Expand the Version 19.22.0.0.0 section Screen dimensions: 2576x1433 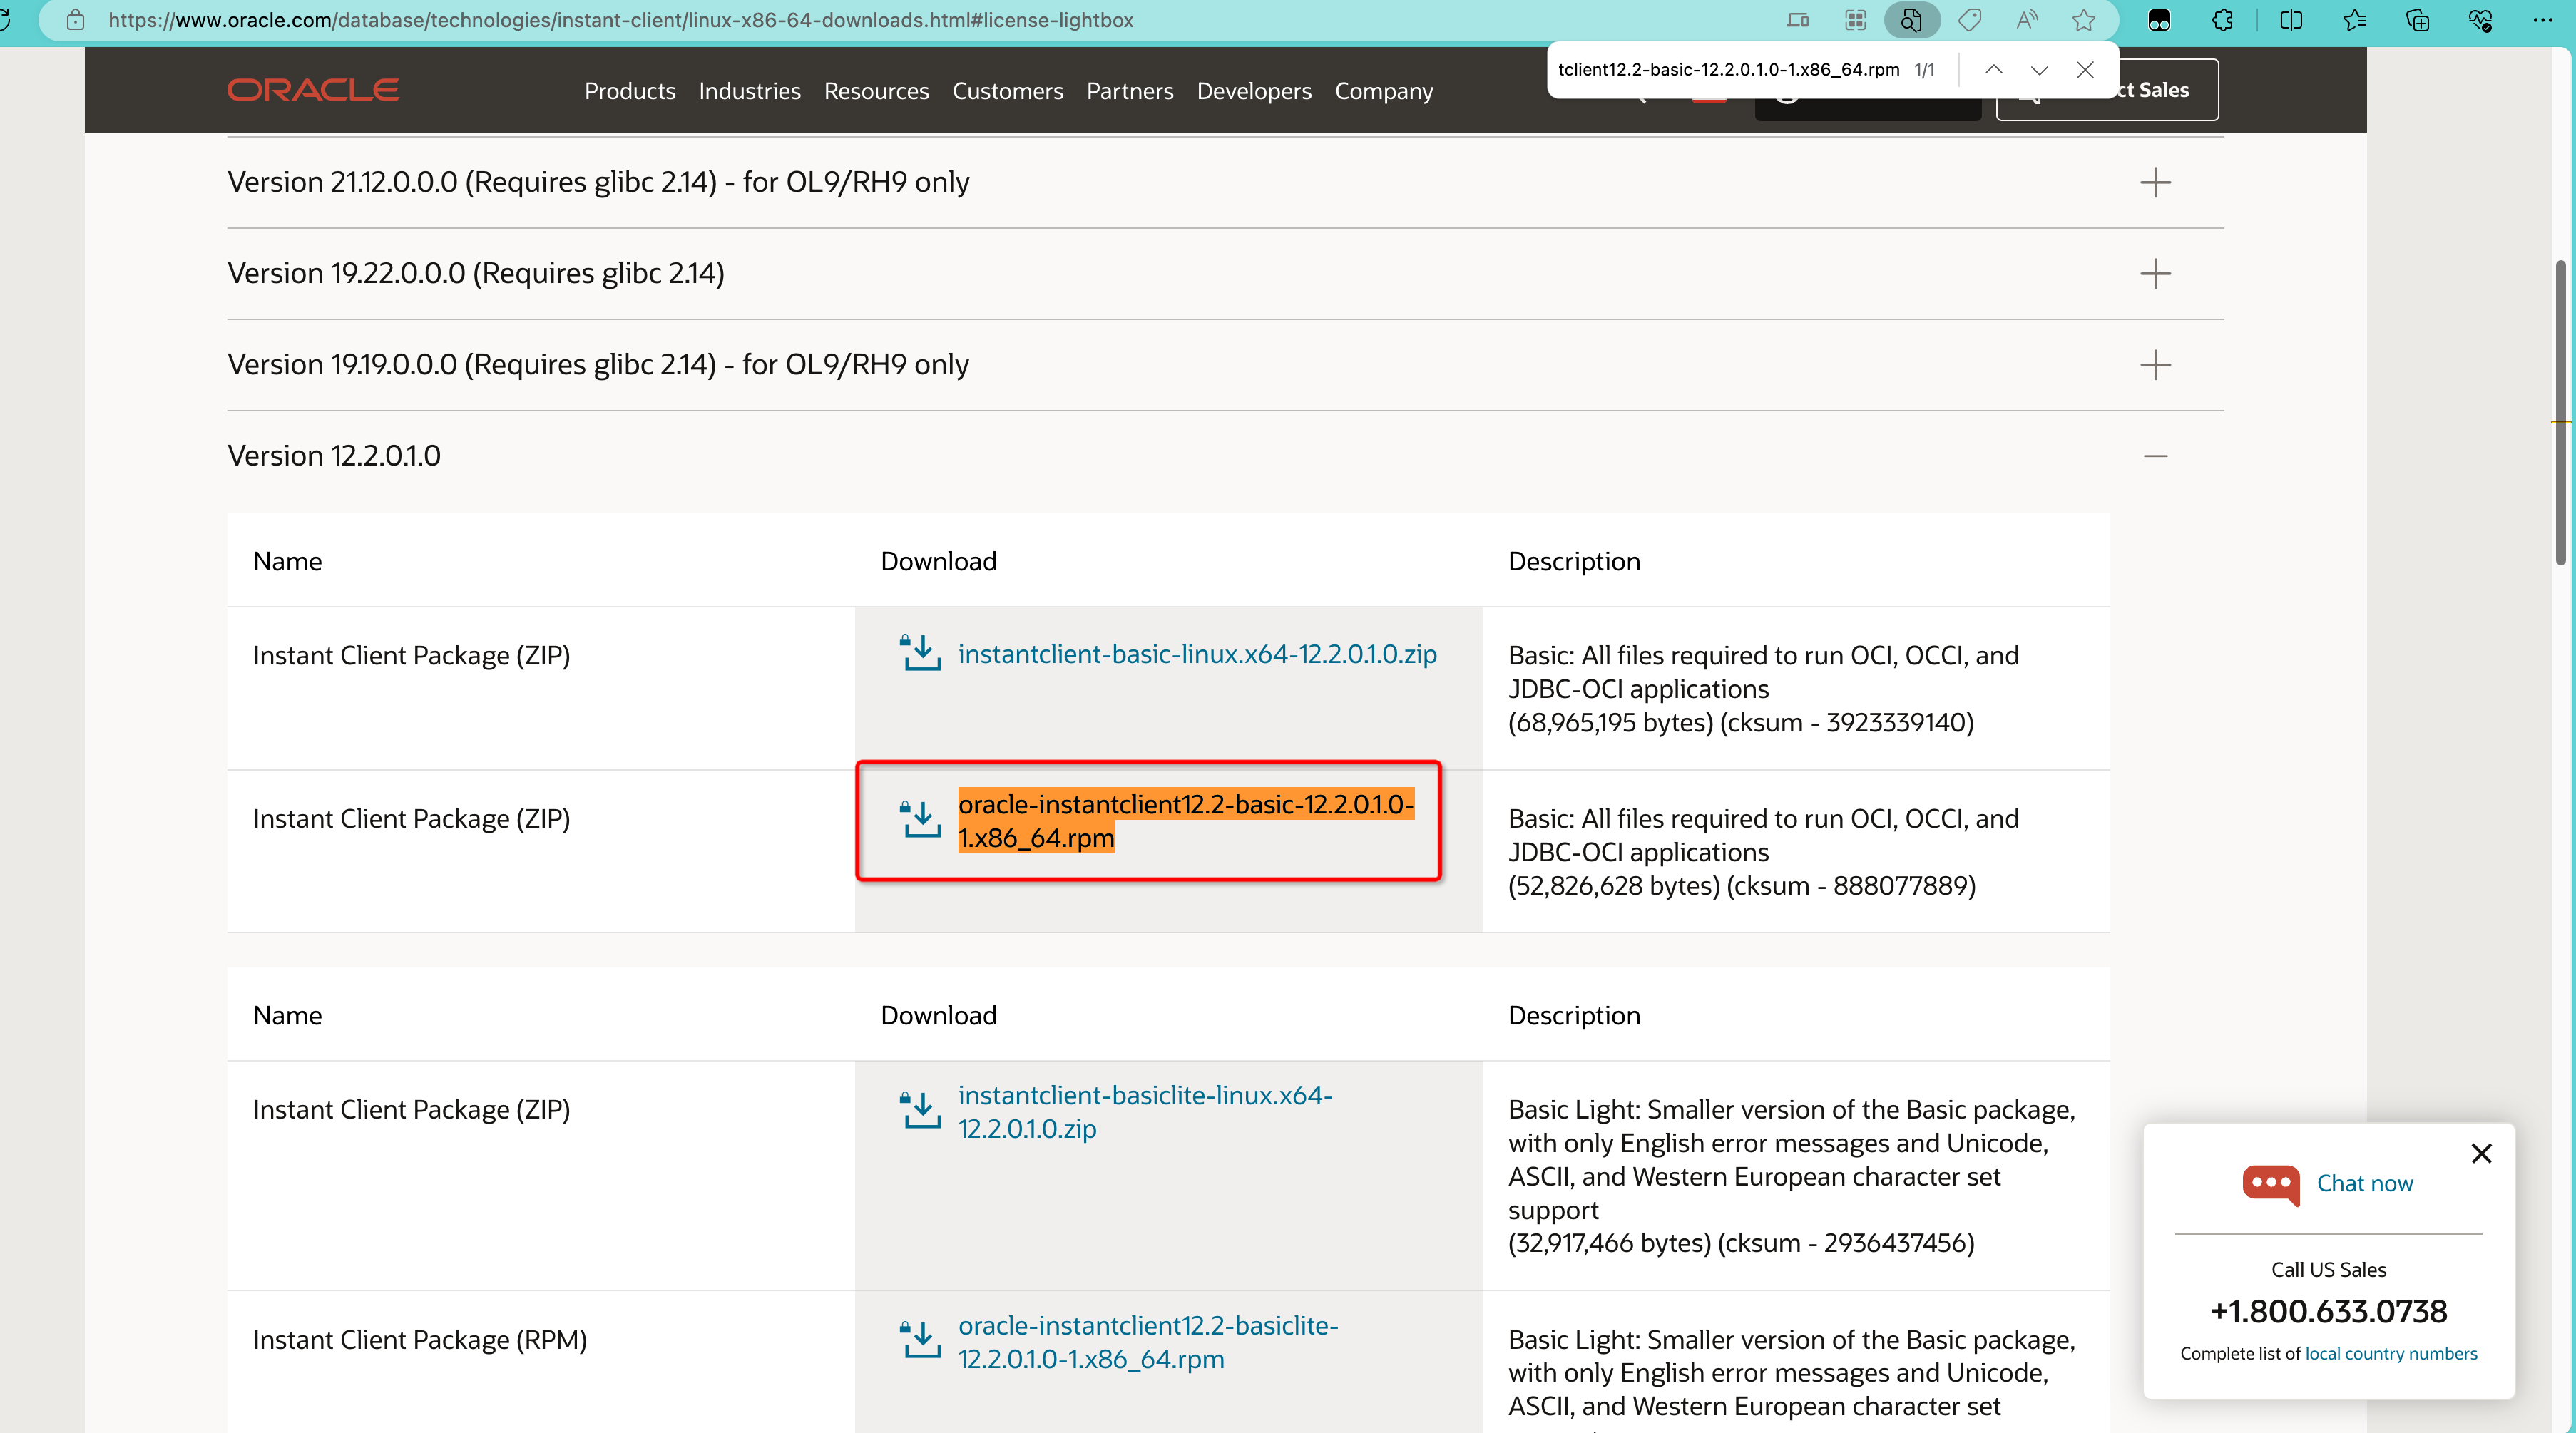click(x=2155, y=273)
